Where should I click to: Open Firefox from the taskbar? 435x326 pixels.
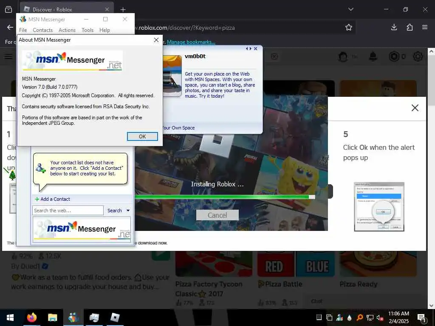point(31,318)
